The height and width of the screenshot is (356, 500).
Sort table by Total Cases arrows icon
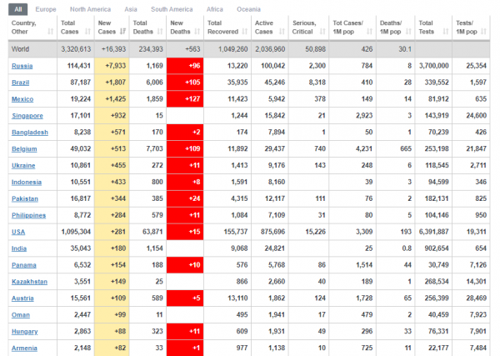click(x=87, y=31)
